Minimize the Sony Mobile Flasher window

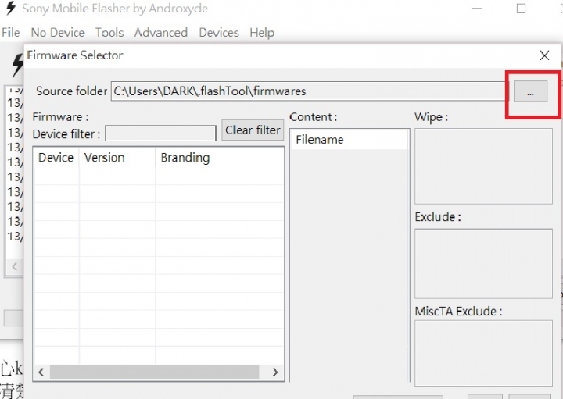pos(477,9)
